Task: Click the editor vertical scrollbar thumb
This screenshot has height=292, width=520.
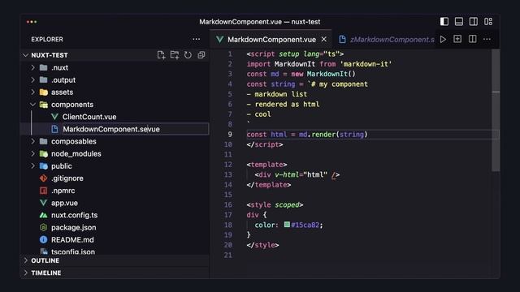Action: pos(496,110)
